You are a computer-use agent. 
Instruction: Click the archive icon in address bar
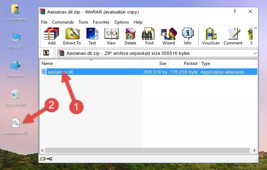tap(61, 53)
